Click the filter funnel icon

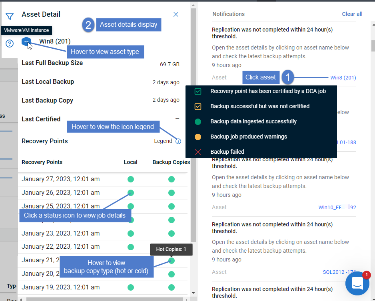click(x=10, y=16)
